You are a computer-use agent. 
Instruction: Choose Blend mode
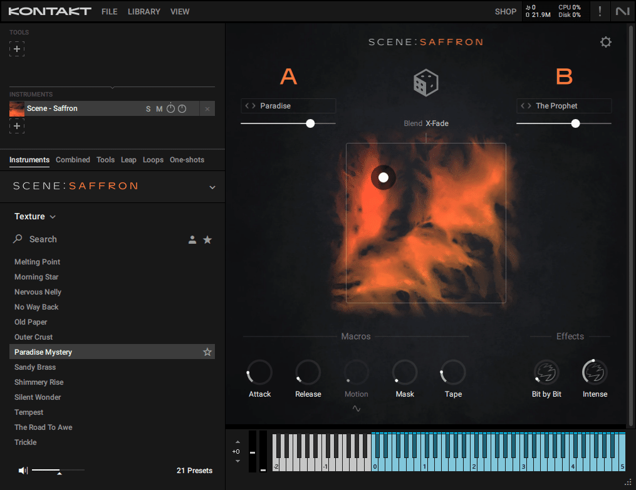pyautogui.click(x=413, y=123)
